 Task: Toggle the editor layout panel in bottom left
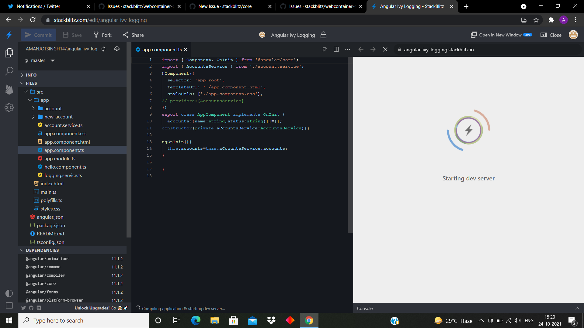click(x=9, y=306)
